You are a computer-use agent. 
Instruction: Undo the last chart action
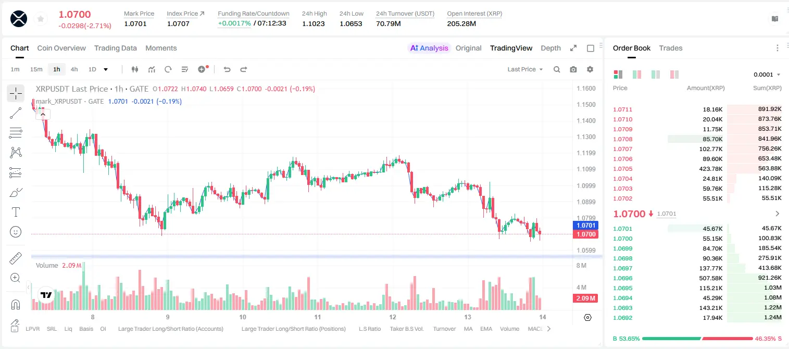pyautogui.click(x=227, y=69)
